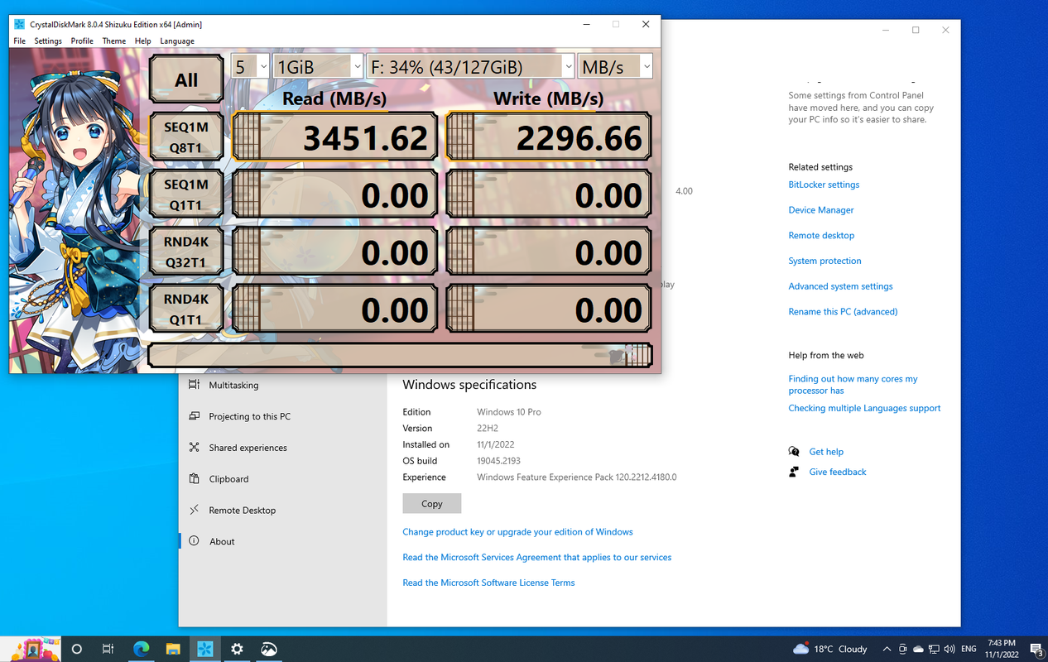Open the notification center icon
The width and height of the screenshot is (1048, 662).
(1036, 650)
